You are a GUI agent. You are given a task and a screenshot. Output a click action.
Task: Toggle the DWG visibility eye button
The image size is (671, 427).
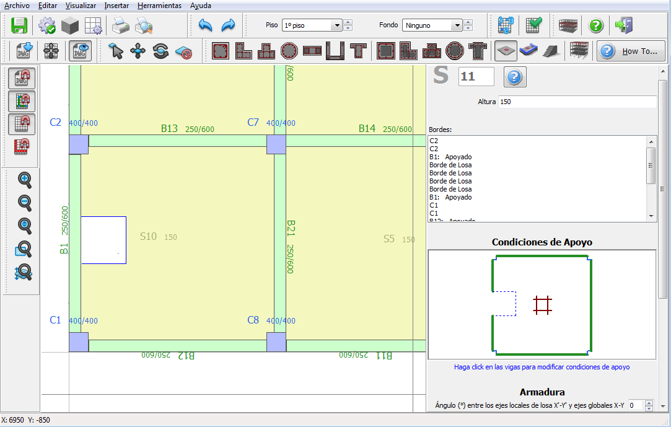[x=79, y=51]
